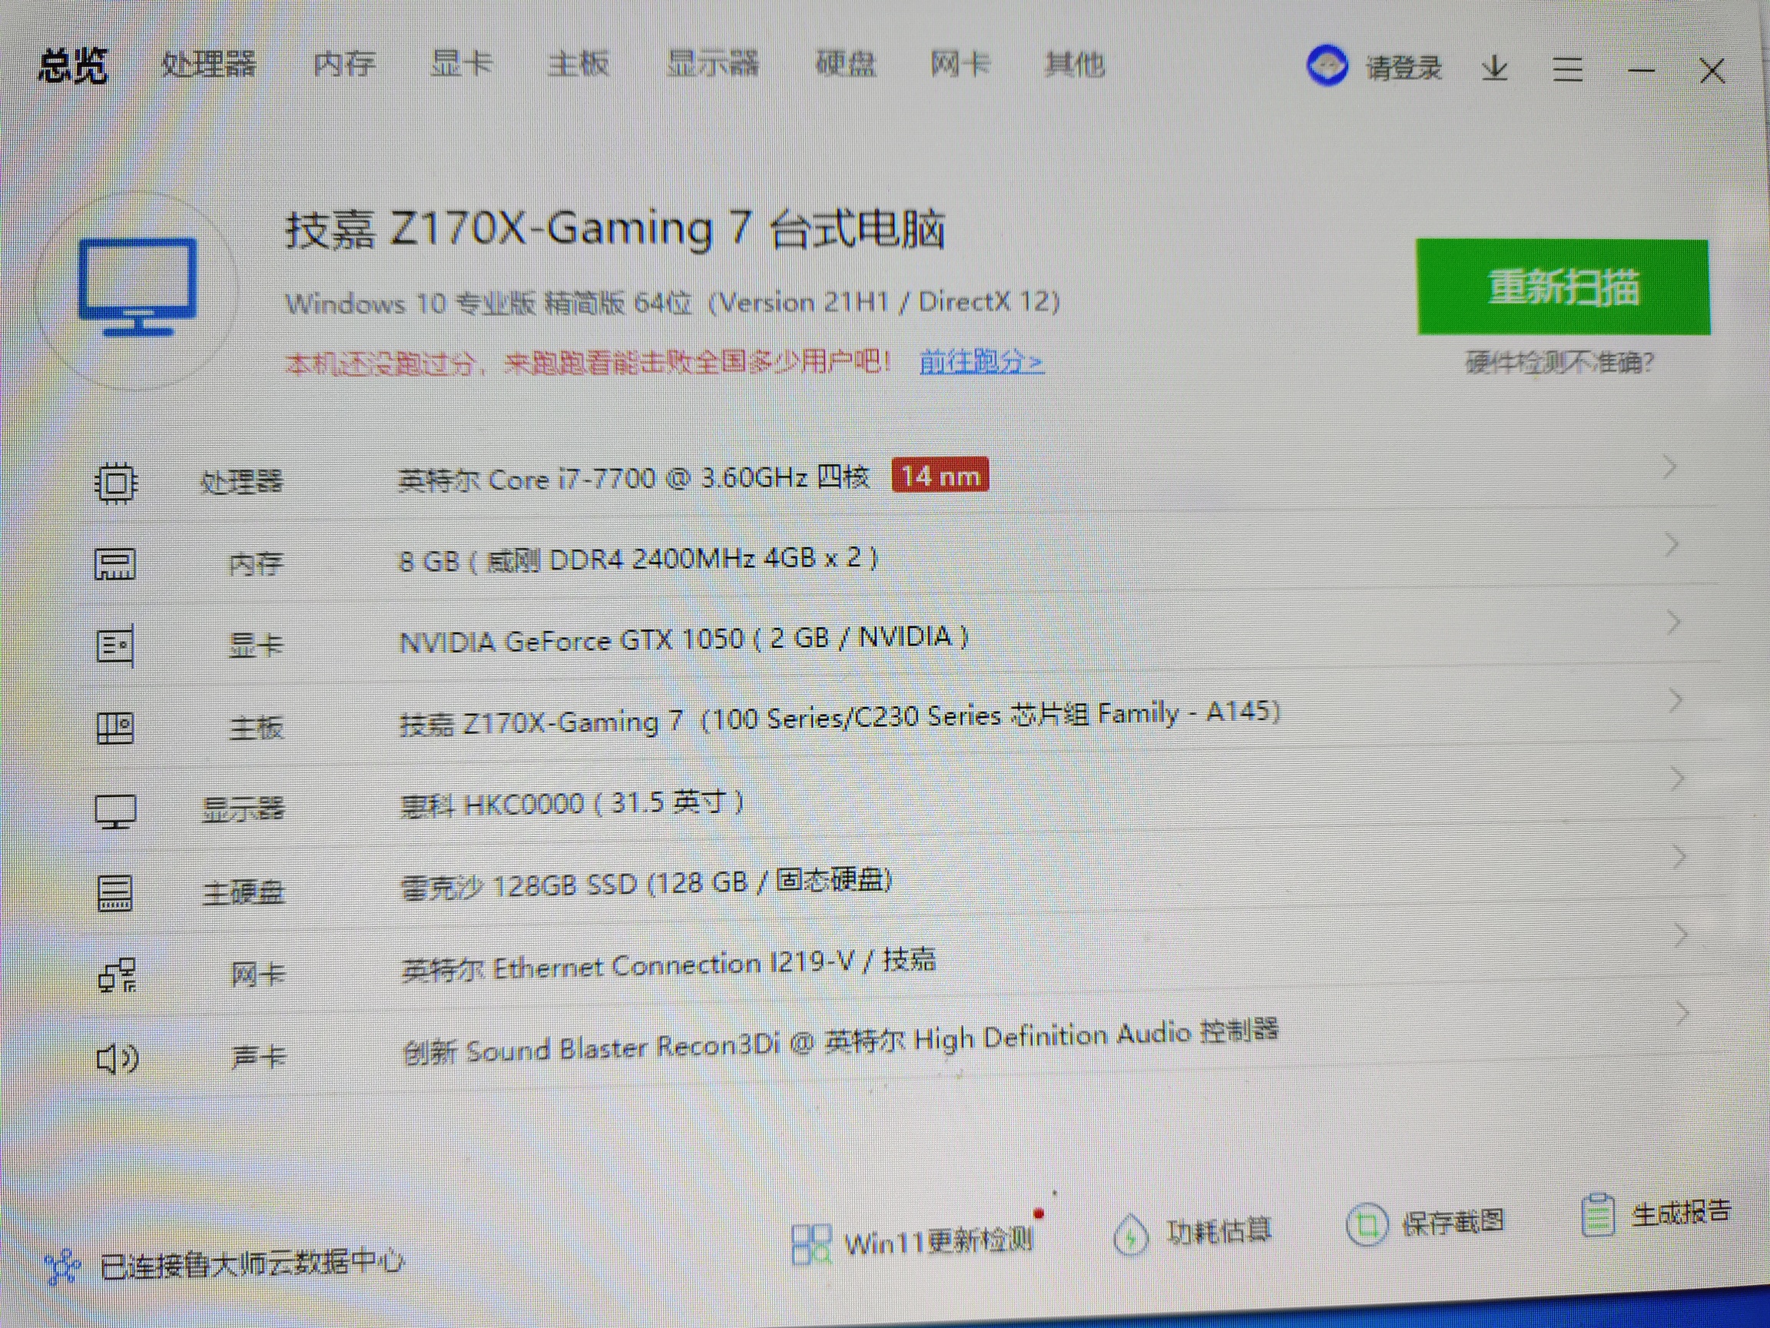Click the memory module icon
This screenshot has width=1770, height=1328.
click(x=115, y=564)
